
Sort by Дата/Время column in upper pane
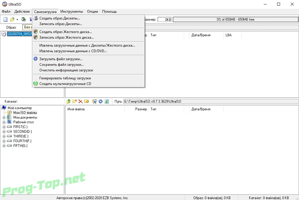206,35
